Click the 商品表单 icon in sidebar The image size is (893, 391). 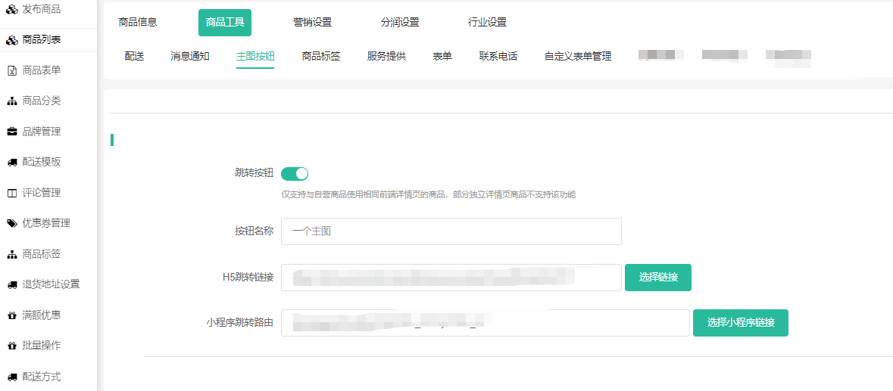pos(11,70)
